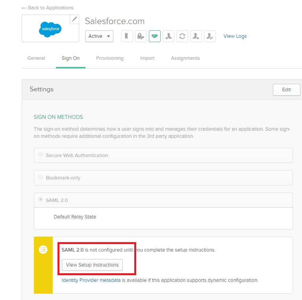Click the pencil icon to edit the logo

(x=74, y=19)
